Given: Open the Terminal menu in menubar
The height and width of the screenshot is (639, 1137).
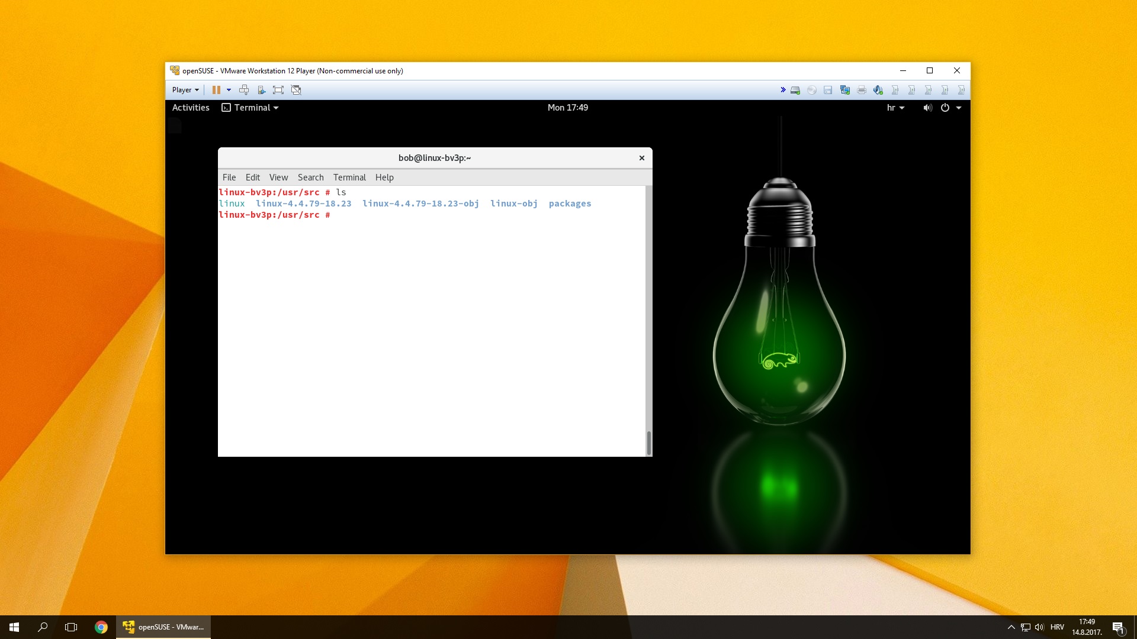Looking at the screenshot, I should (349, 177).
